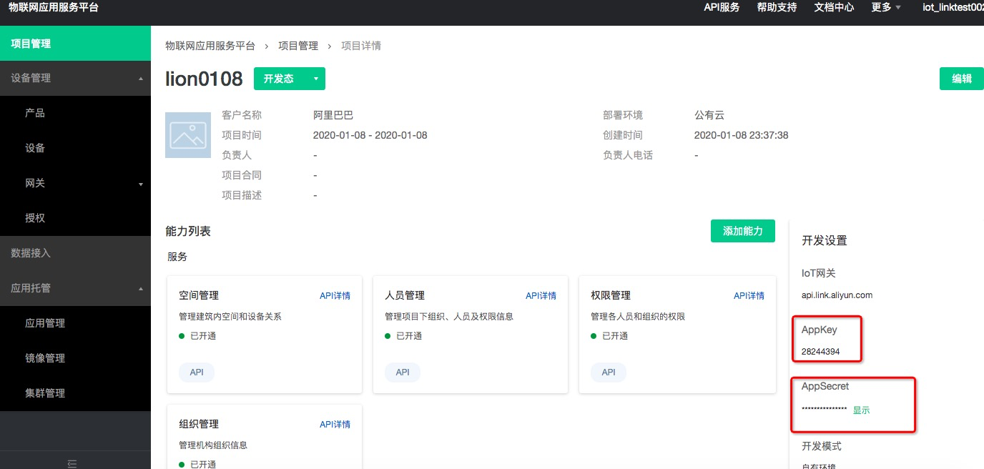Open API详情 for 组织管理
The image size is (984, 469).
click(x=335, y=424)
